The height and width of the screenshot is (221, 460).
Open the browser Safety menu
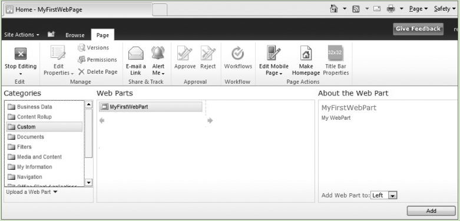[x=445, y=9]
